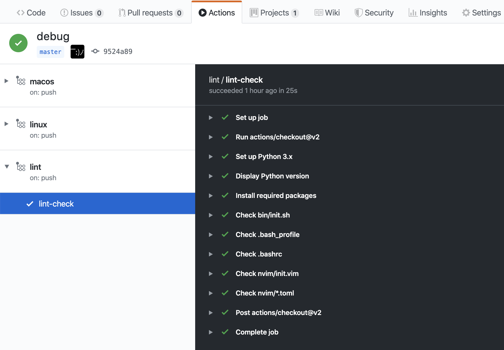
Task: Expand the Check bin/init.sh step
Action: [211, 215]
